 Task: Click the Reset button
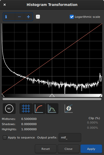point(46,149)
